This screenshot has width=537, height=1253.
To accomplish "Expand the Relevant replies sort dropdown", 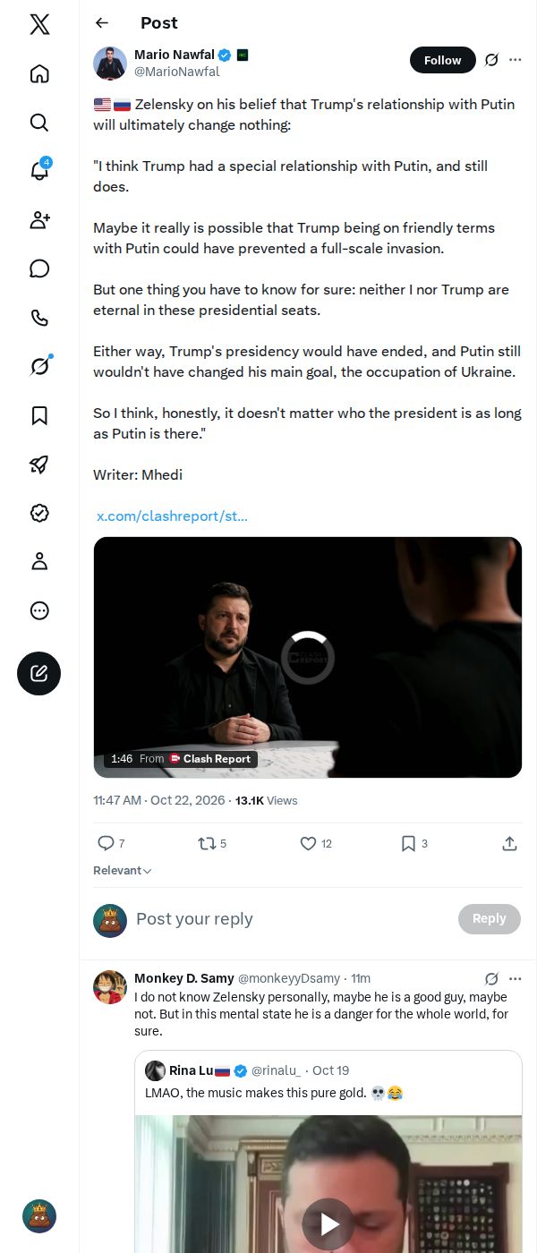I will 123,871.
